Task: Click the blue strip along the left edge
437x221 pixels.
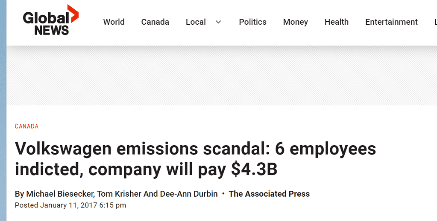Action: coord(3,110)
